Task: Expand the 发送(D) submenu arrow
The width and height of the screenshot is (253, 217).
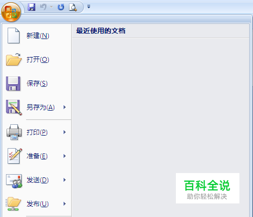Action: tap(65, 180)
